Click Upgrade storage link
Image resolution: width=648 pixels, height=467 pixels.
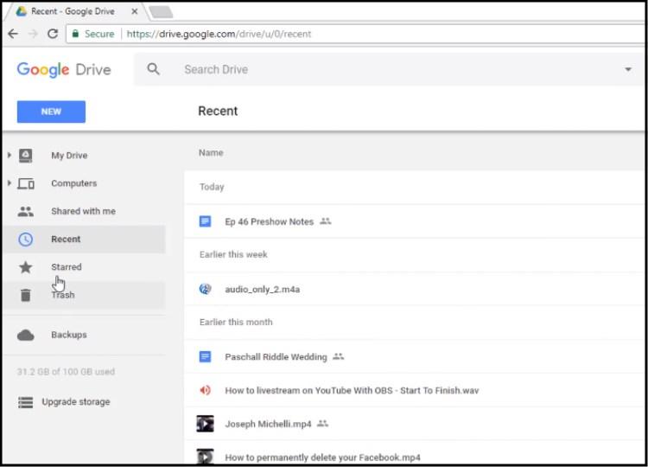pyautogui.click(x=76, y=402)
